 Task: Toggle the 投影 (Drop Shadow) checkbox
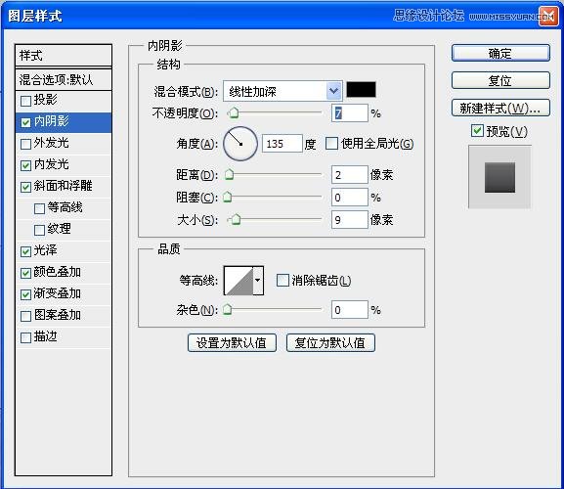25,101
